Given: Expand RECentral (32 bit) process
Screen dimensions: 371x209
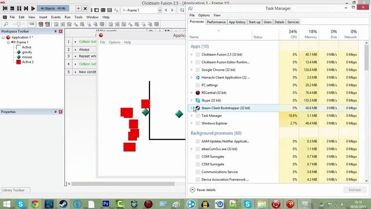Looking at the screenshot, I should (191, 93).
